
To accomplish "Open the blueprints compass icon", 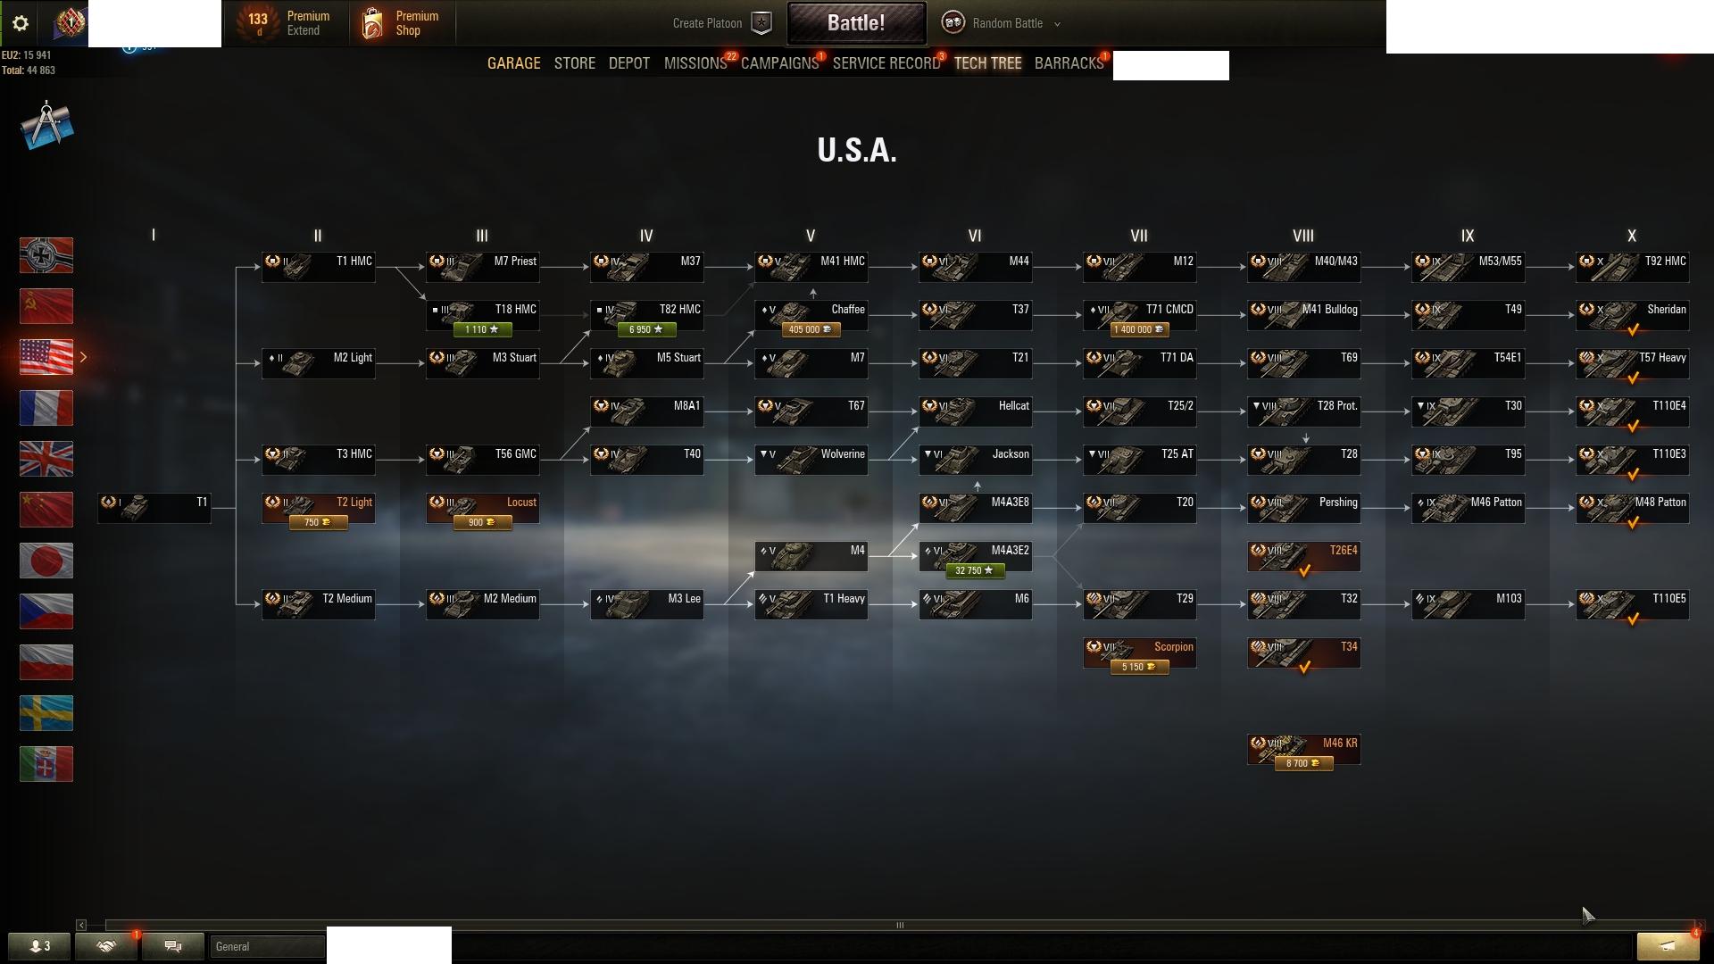I will point(46,126).
